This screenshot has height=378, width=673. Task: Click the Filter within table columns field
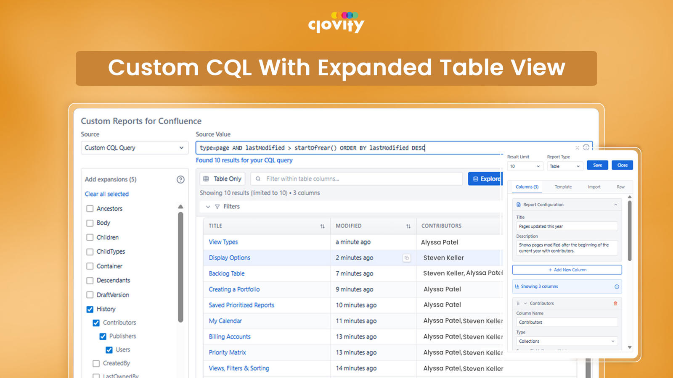click(x=357, y=179)
